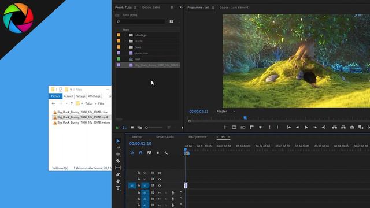Open the Partage tab in Explorer
370x208 pixels.
(80, 96)
